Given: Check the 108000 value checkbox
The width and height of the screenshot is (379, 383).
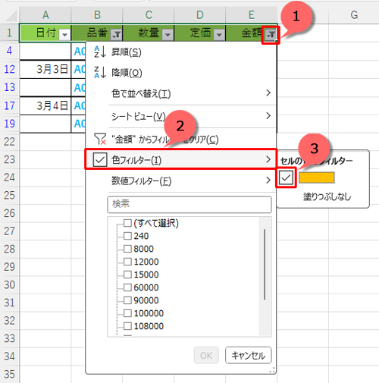Looking at the screenshot, I should point(127,326).
